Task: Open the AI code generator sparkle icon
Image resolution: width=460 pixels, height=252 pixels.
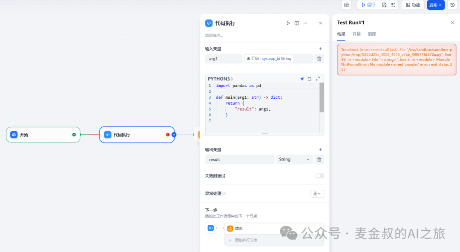Action: 302,79
